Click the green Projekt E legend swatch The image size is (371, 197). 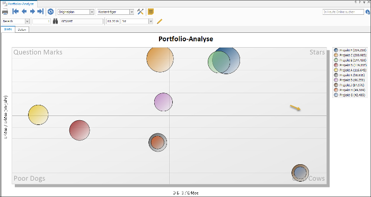click(x=336, y=60)
